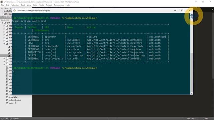Click the 'DELETE' method cell
Viewport: 214px width, 120px height.
pyautogui.click(x=32, y=56)
